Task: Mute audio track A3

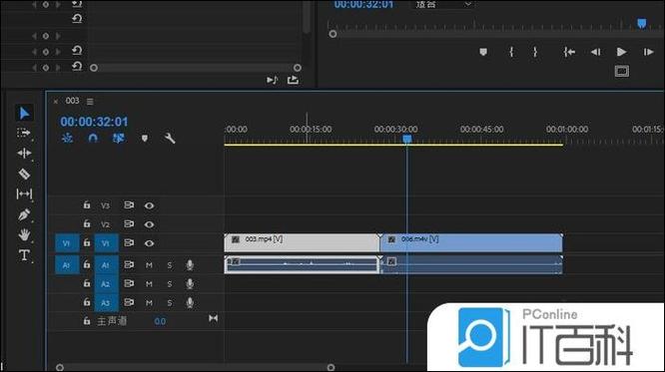Action: point(149,303)
